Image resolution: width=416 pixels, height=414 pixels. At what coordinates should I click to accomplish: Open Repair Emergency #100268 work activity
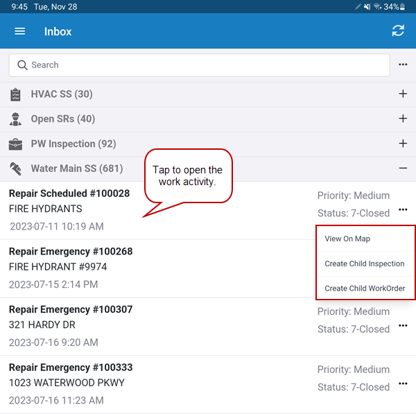[71, 252]
